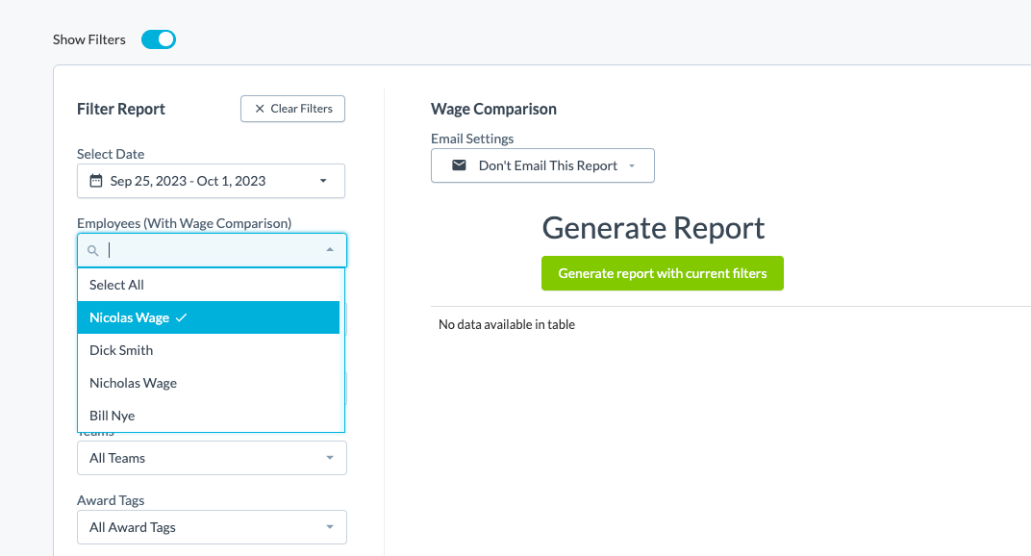Image resolution: width=1031 pixels, height=556 pixels.
Task: Click the caret arrow on Email Settings dropdown
Action: (632, 165)
